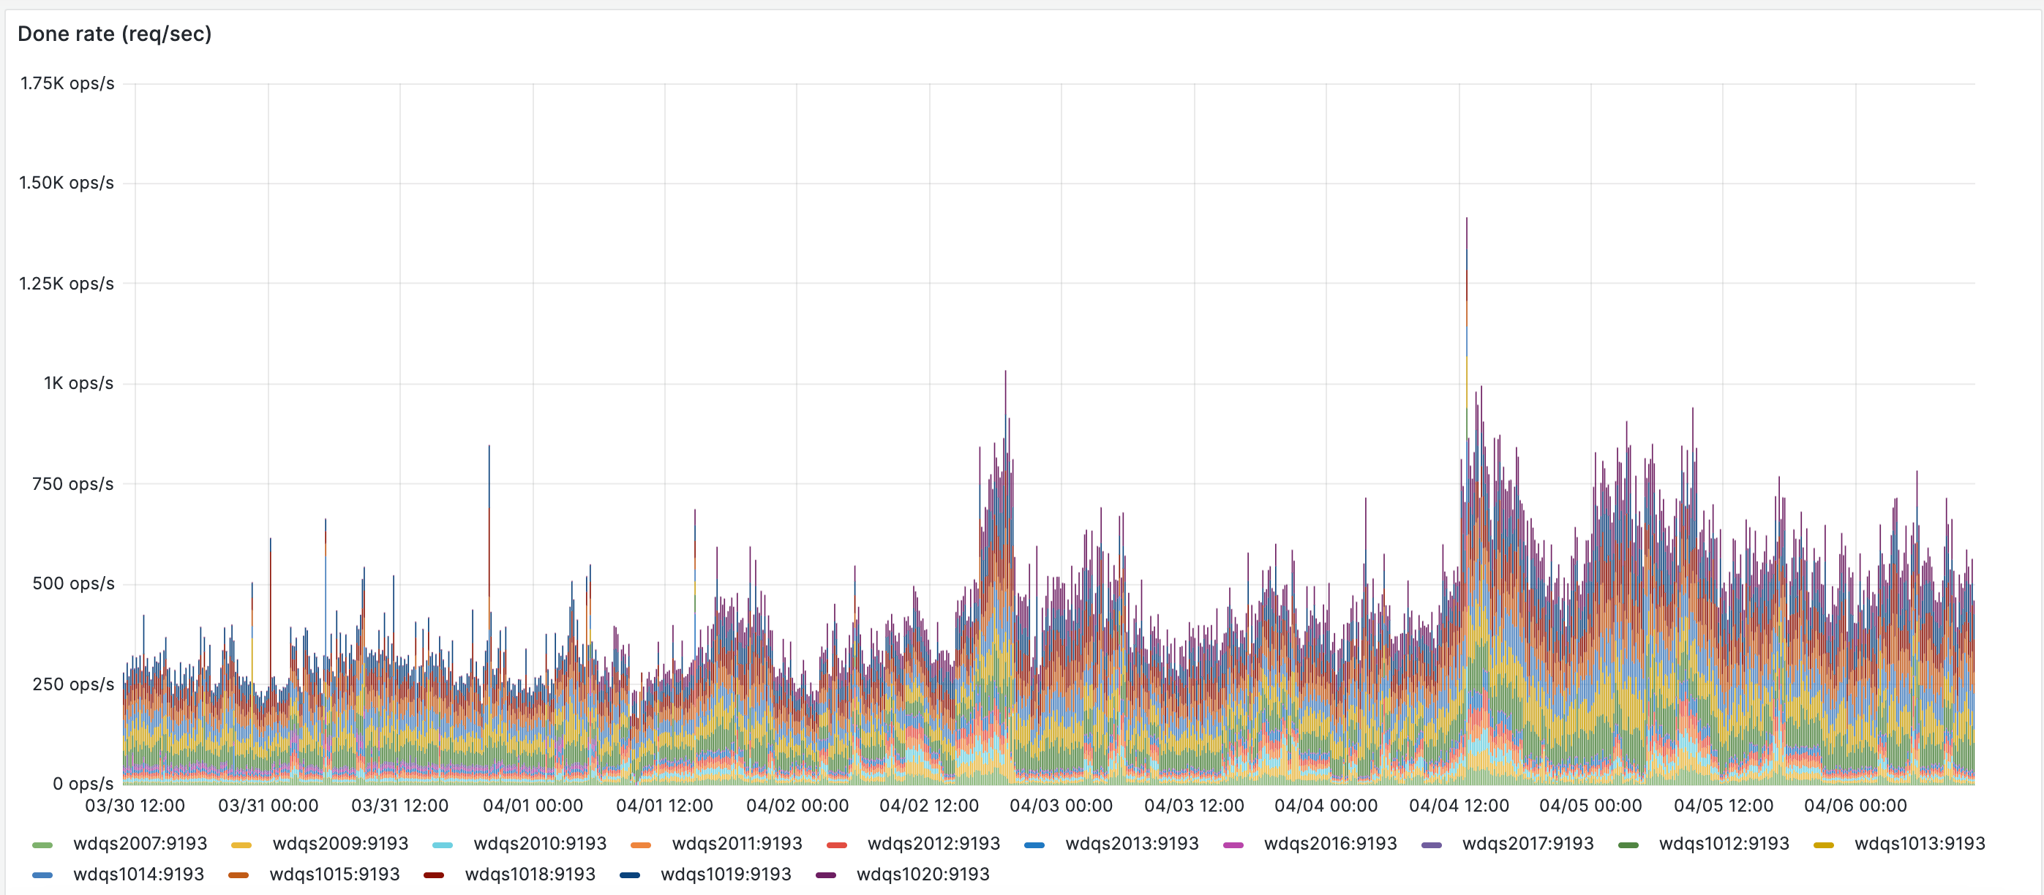Click the wdqs1014:9193 legend label
This screenshot has width=2044, height=895.
pos(138,875)
